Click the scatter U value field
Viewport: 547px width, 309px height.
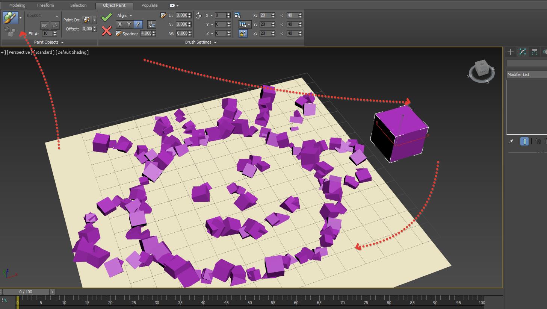(x=181, y=15)
